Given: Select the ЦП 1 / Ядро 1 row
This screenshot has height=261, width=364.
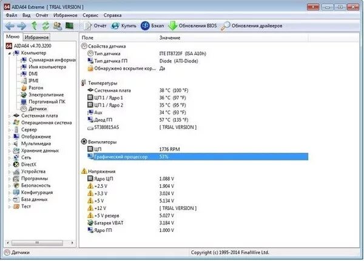Looking at the screenshot, I should click(x=198, y=98).
